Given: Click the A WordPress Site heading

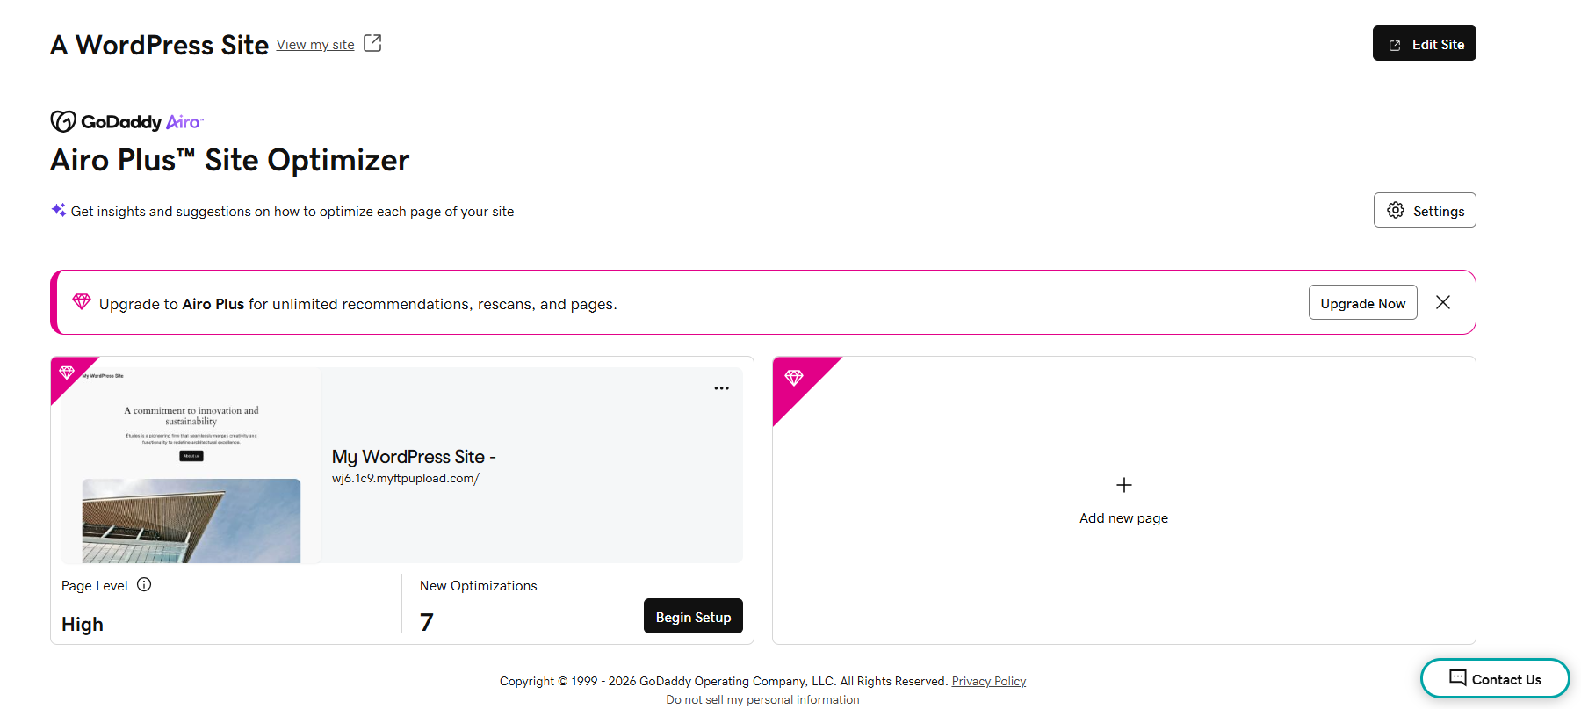Looking at the screenshot, I should pos(159,45).
